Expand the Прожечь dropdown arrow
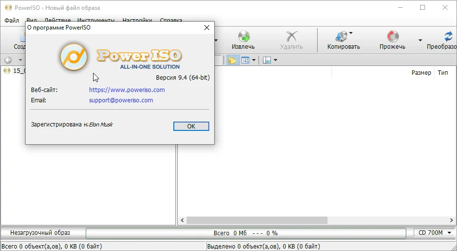 click(420, 40)
